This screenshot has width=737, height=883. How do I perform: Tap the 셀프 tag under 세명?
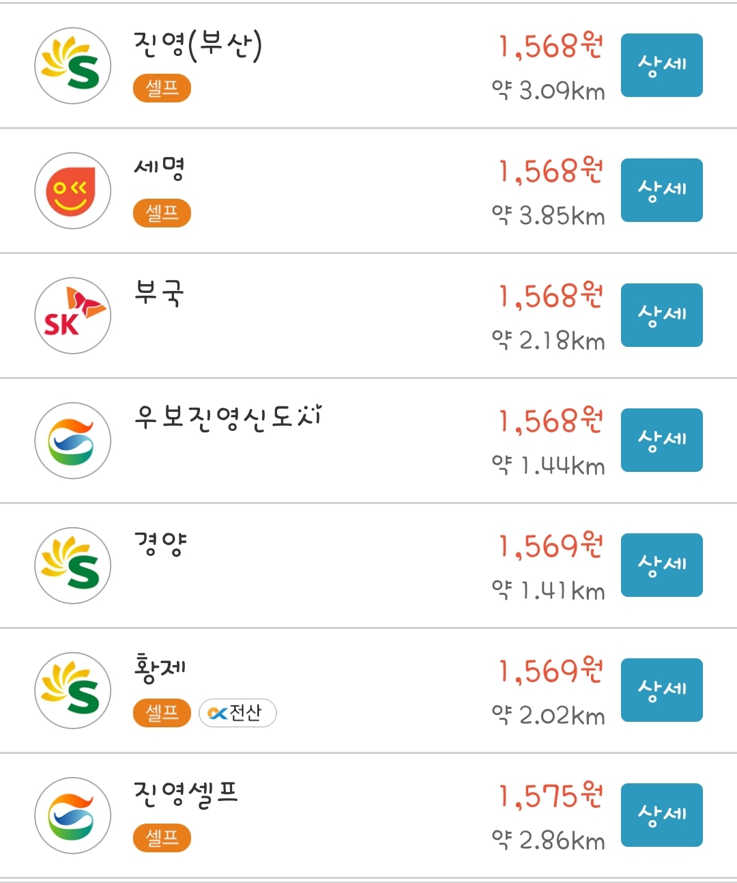click(162, 213)
